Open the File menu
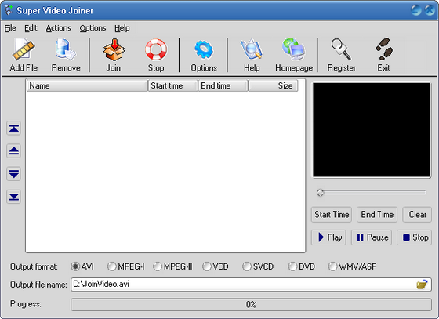The height and width of the screenshot is (319, 439). [x=10, y=28]
